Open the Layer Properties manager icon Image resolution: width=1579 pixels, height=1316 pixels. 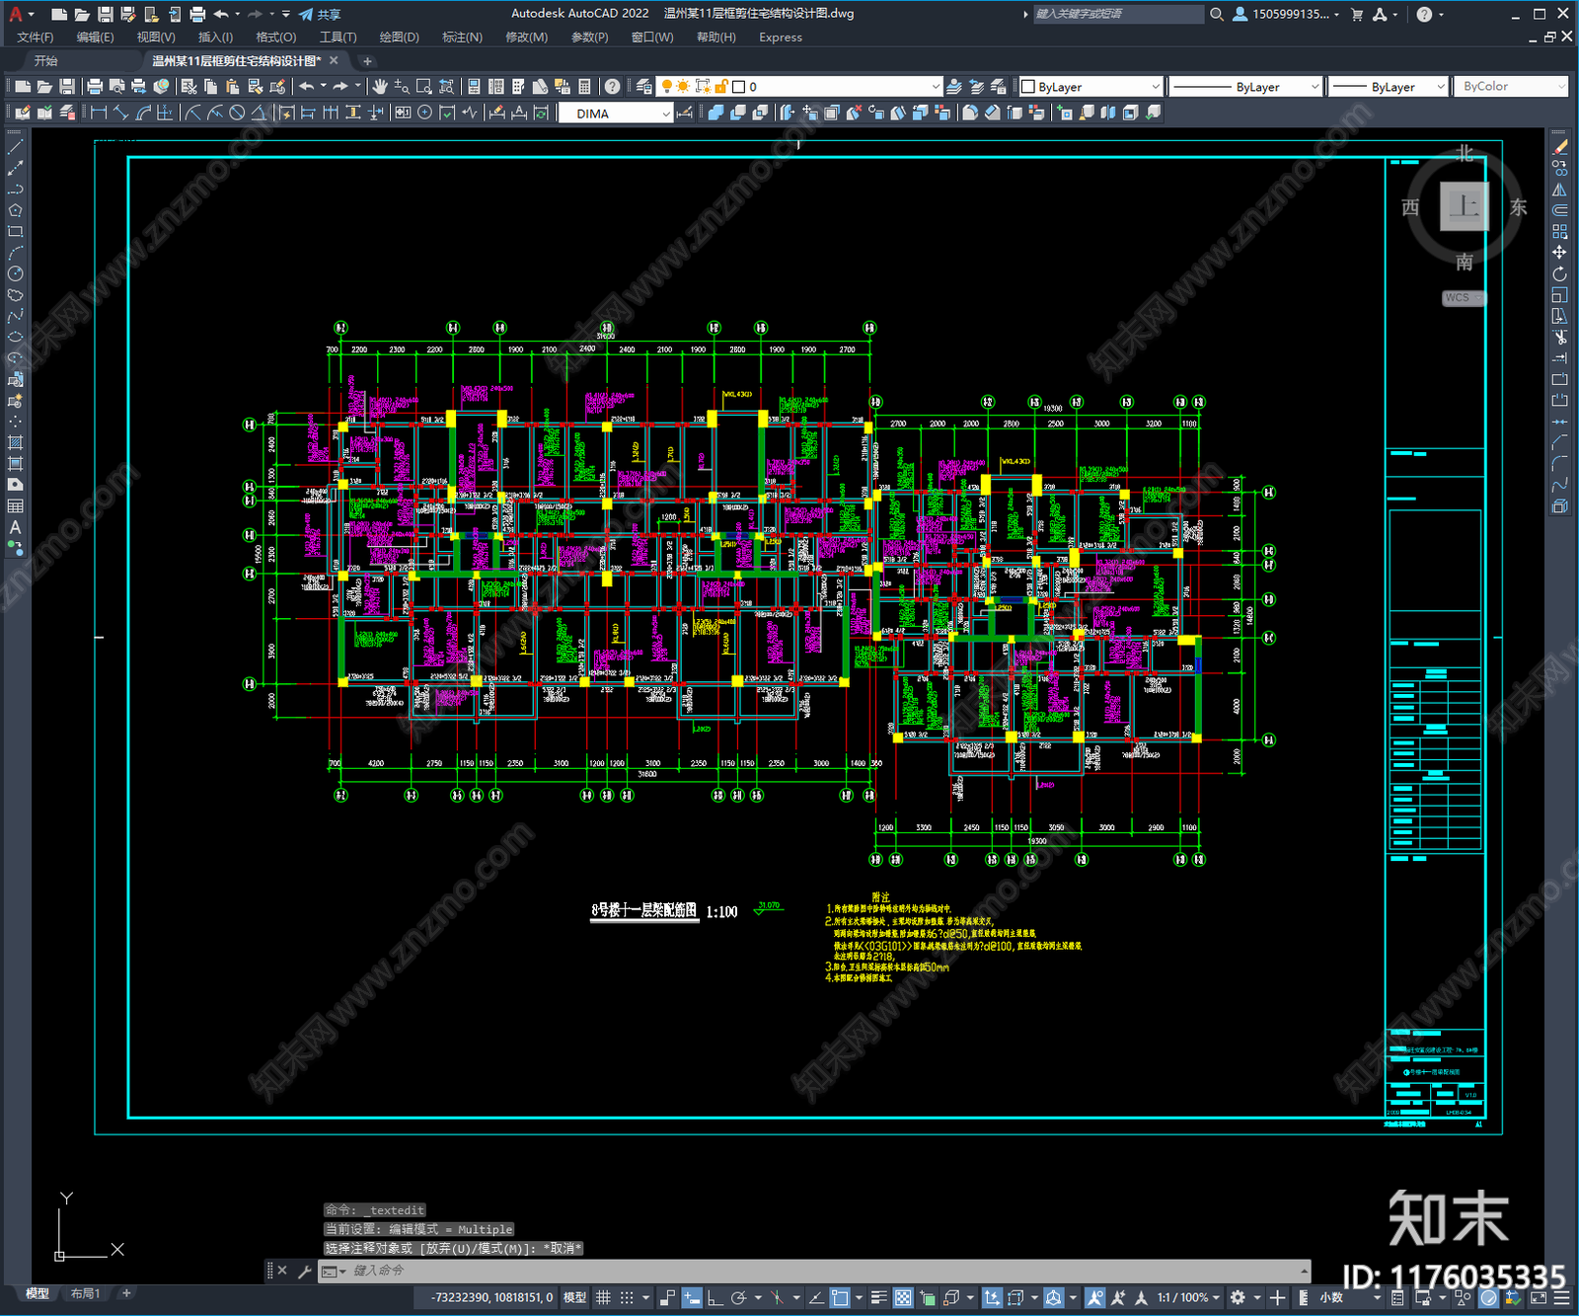[x=644, y=87]
